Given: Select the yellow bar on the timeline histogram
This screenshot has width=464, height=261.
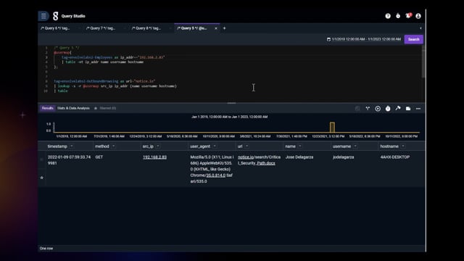Looking at the screenshot, I should click(x=332, y=128).
